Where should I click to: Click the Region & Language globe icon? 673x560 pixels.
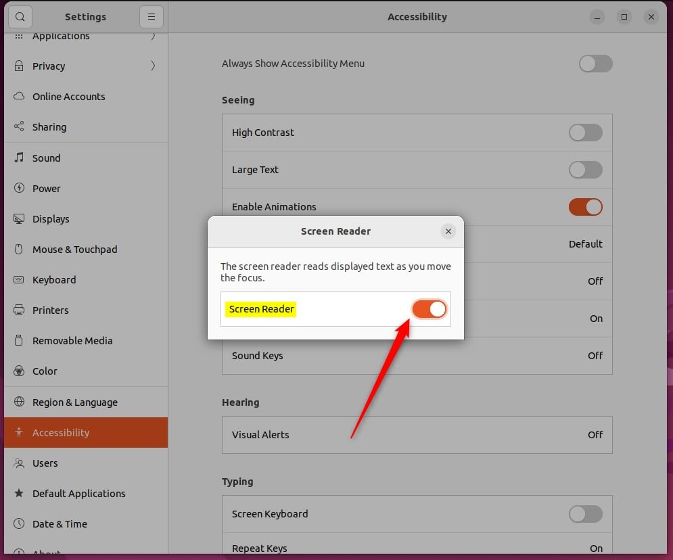coord(18,402)
